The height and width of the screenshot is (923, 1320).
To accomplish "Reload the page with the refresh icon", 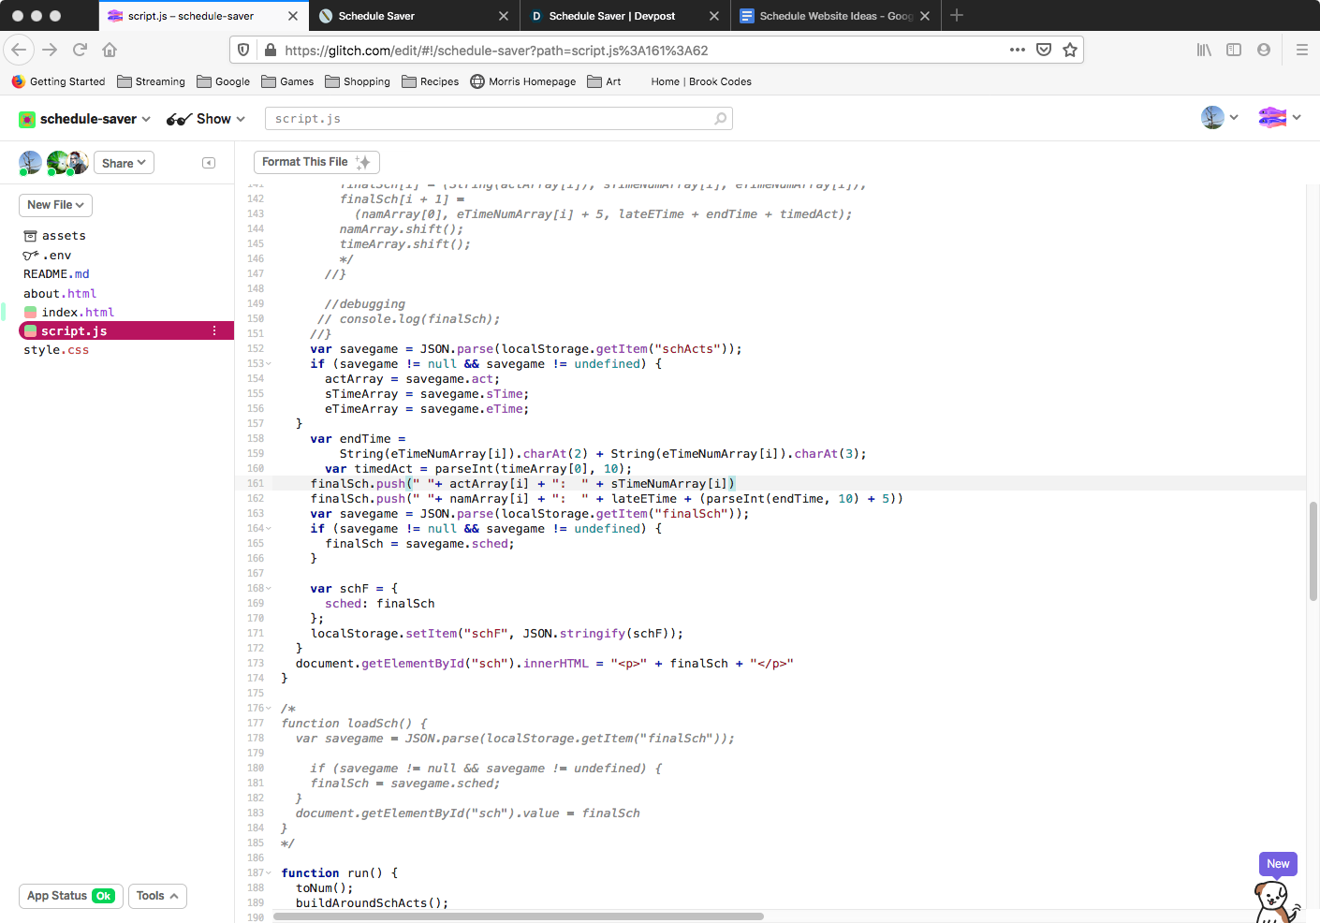I will click(80, 50).
